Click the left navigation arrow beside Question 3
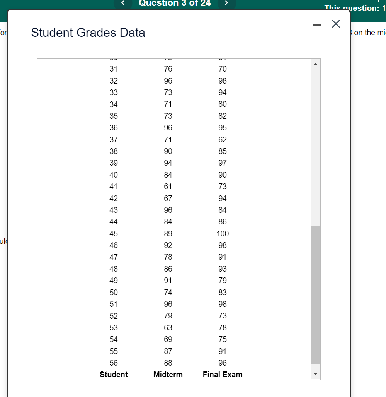Image resolution: width=386 pixels, height=397 pixels. [x=122, y=3]
